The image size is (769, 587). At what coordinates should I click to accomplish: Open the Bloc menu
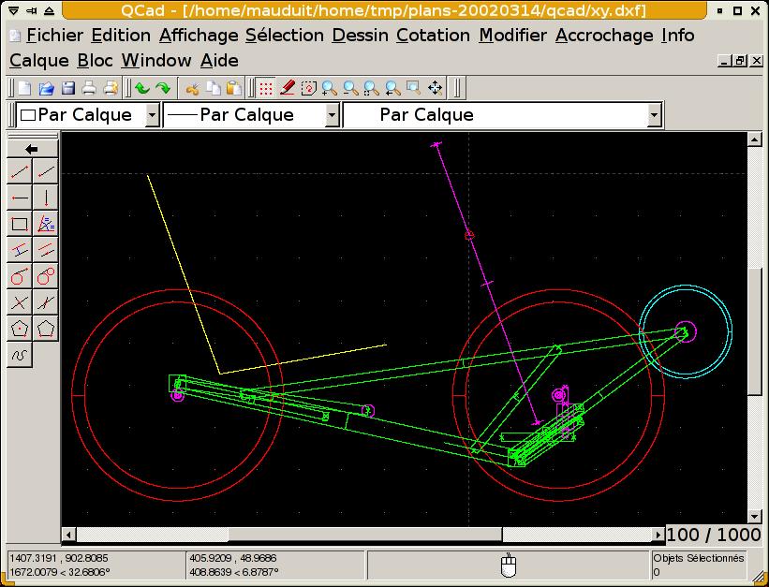click(x=96, y=61)
